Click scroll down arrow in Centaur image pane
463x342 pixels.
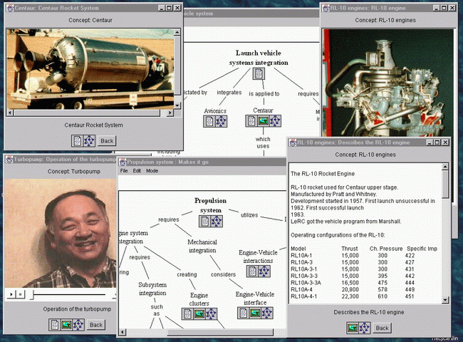[177, 105]
